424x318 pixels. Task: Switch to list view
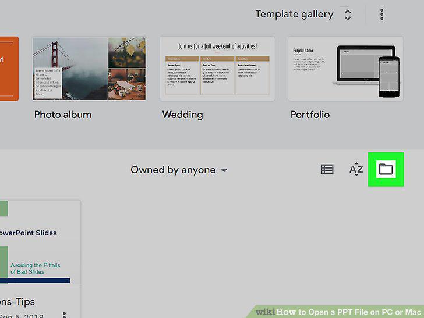coord(327,169)
